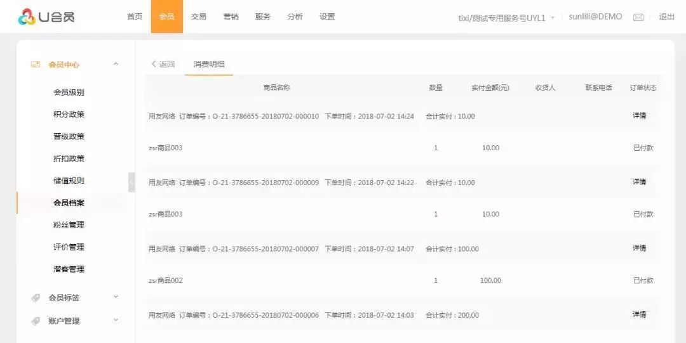Open 详情 for order 000007
The image size is (686, 343).
click(639, 248)
